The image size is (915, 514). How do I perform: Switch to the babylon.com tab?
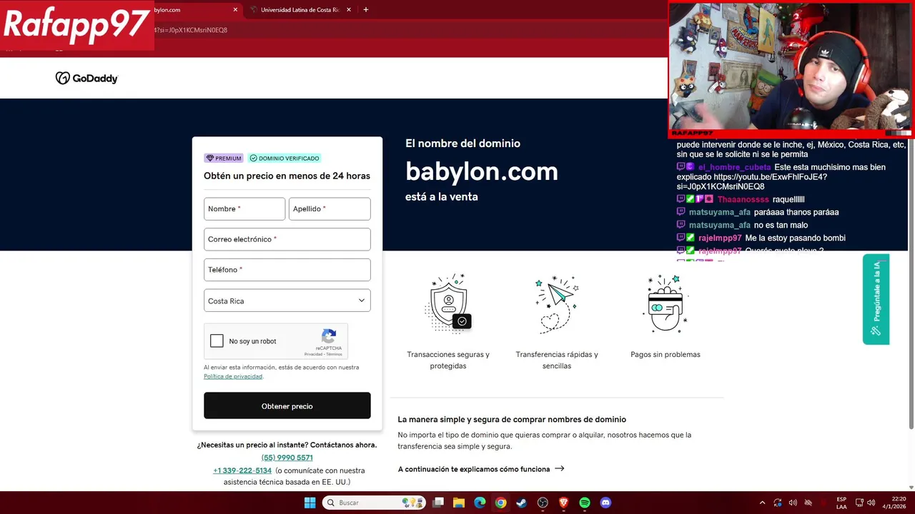(194, 10)
